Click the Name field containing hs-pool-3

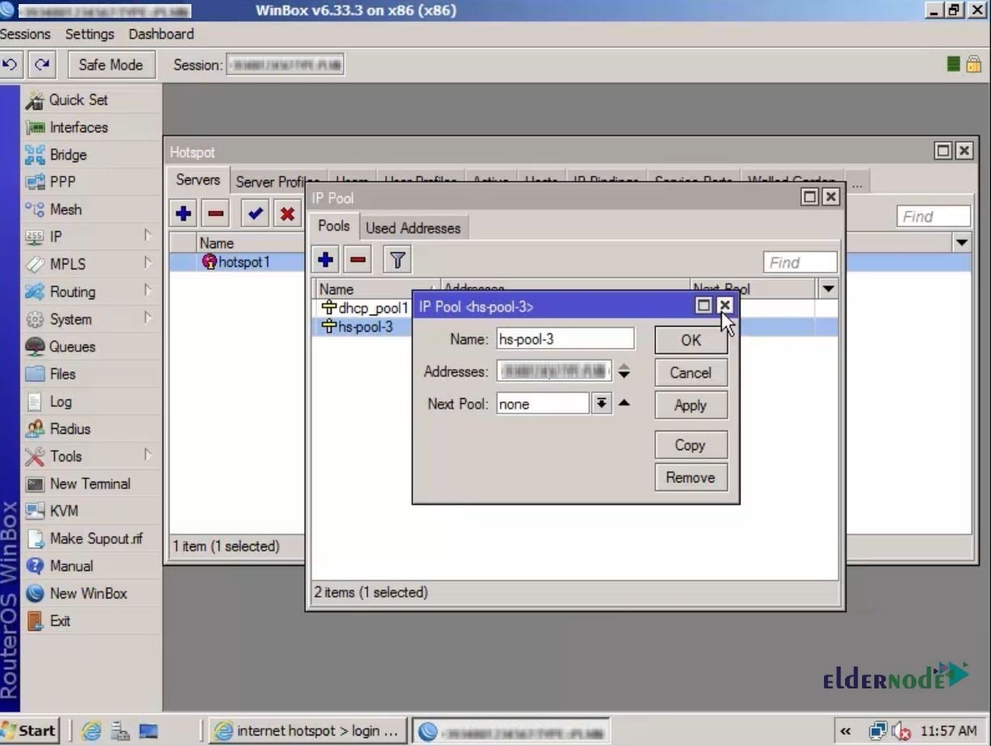point(565,339)
